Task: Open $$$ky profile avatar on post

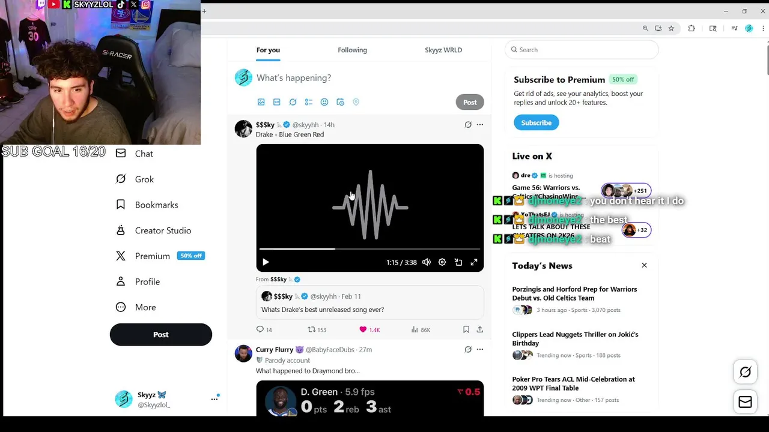Action: point(243,128)
